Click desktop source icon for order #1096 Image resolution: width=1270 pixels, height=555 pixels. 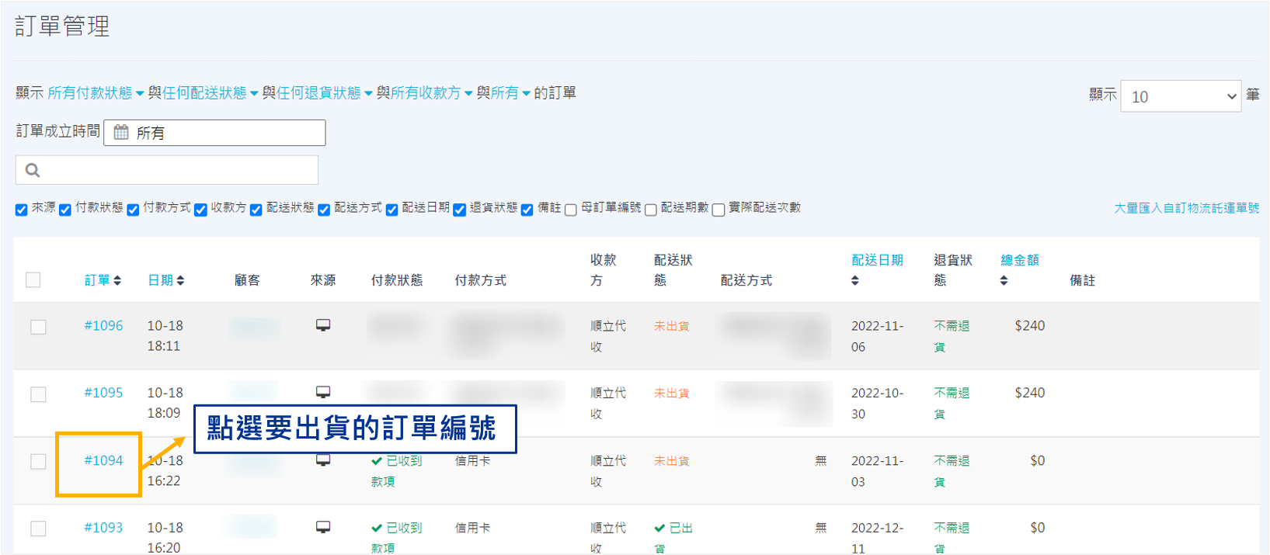pyautogui.click(x=323, y=325)
